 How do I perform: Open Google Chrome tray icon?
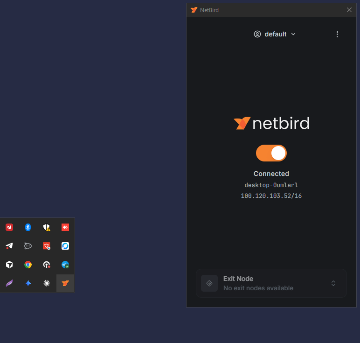point(28,265)
